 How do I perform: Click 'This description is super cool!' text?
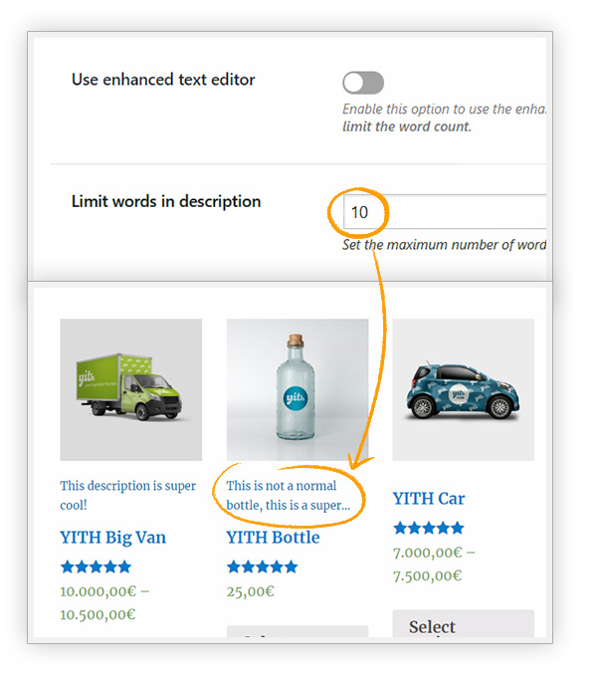tap(128, 495)
